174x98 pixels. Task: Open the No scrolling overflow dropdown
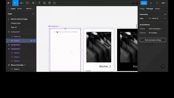tap(153, 33)
